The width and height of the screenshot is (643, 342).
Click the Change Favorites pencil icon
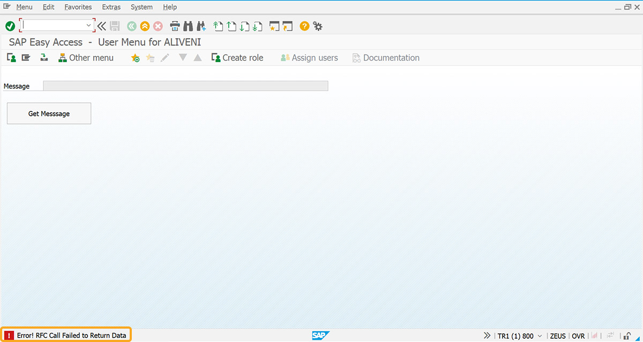pyautogui.click(x=165, y=58)
